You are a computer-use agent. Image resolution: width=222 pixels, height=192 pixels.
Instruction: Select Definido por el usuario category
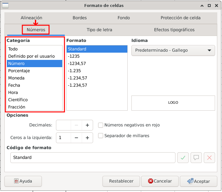click(x=35, y=56)
